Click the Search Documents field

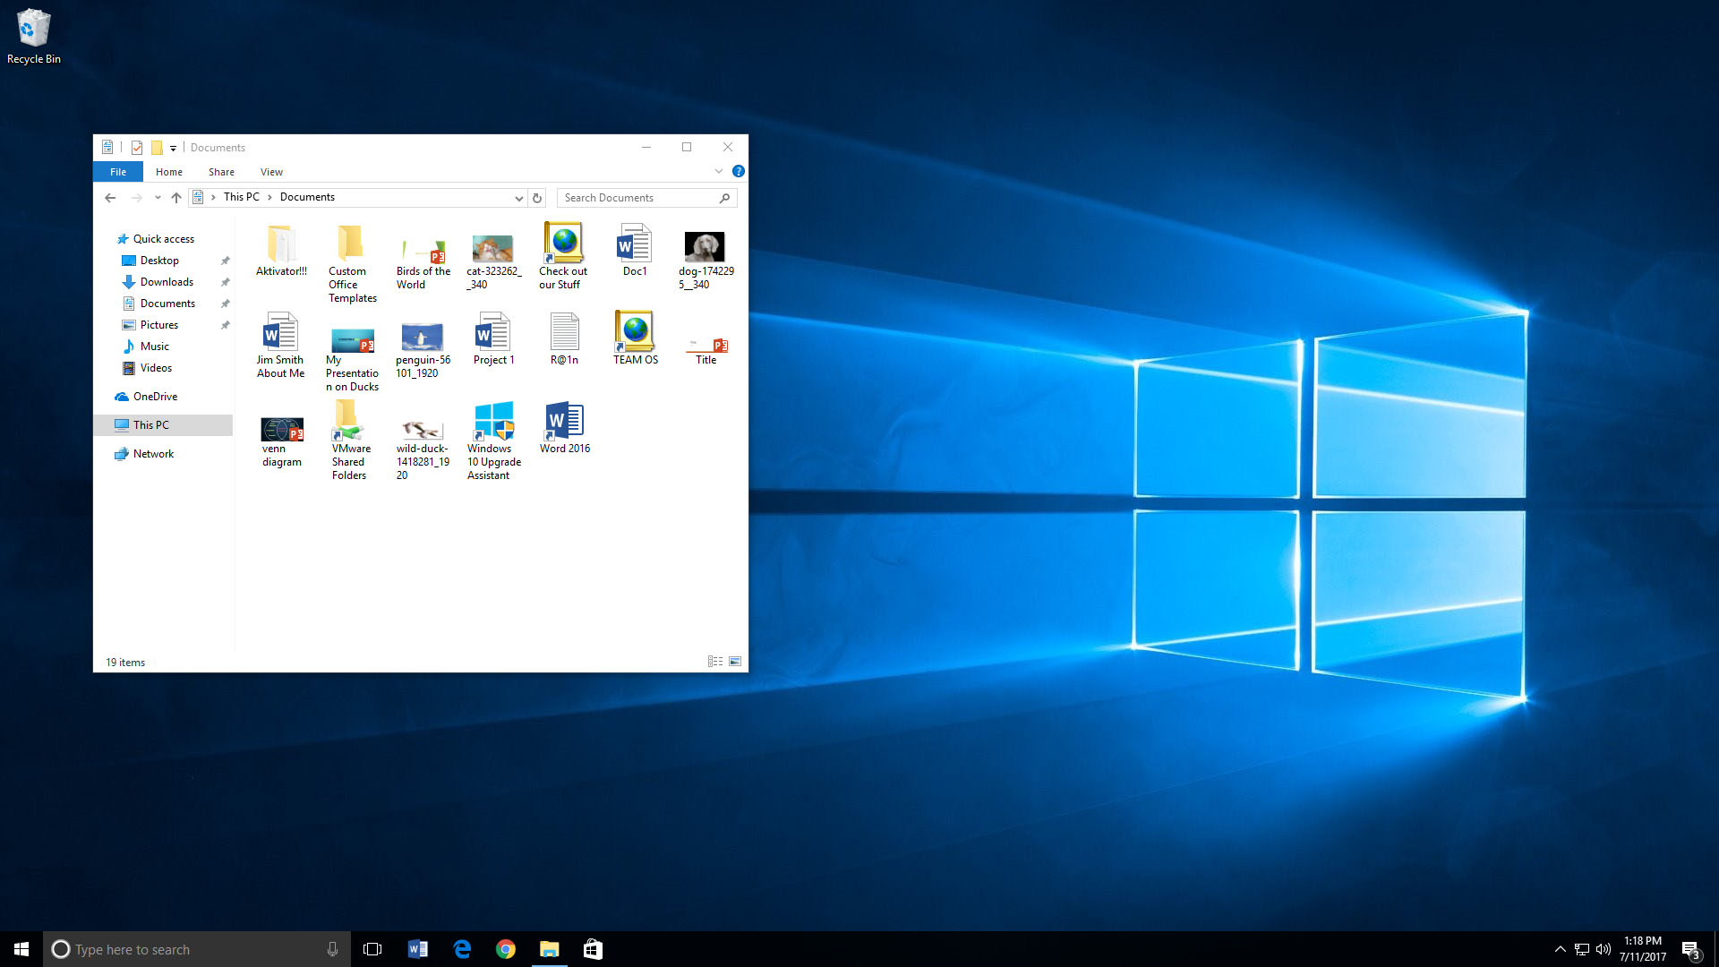click(x=646, y=198)
